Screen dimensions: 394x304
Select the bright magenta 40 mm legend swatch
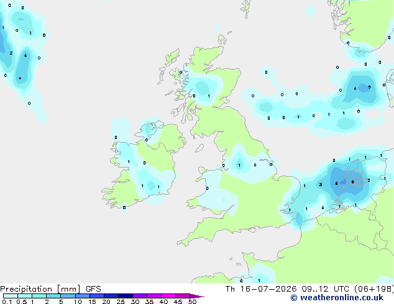[x=168, y=296]
